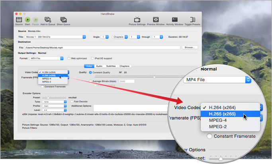
Task: Enable the Fast Decode checkbox
Action: click(72, 102)
